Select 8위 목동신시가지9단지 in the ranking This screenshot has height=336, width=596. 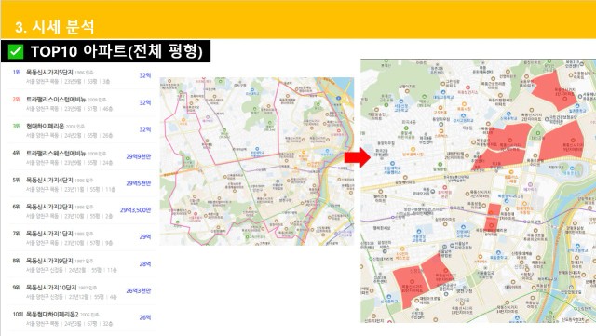coord(82,265)
